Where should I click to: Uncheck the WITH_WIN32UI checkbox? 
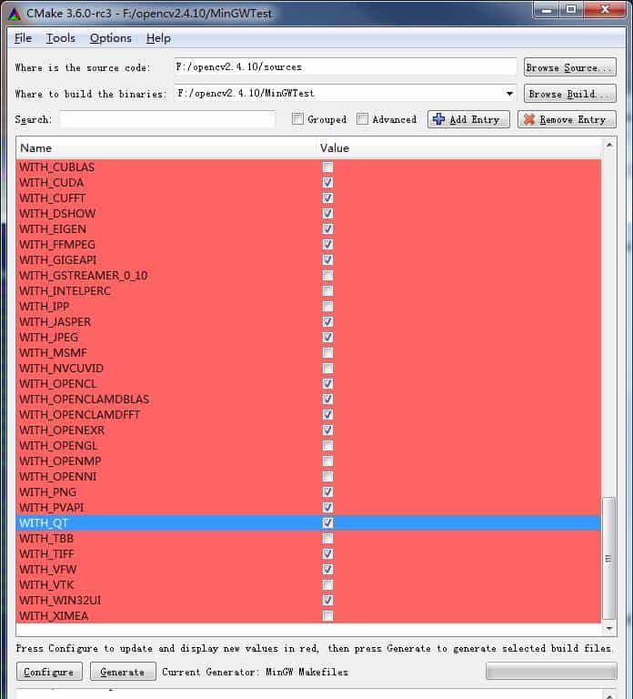pyautogui.click(x=327, y=600)
